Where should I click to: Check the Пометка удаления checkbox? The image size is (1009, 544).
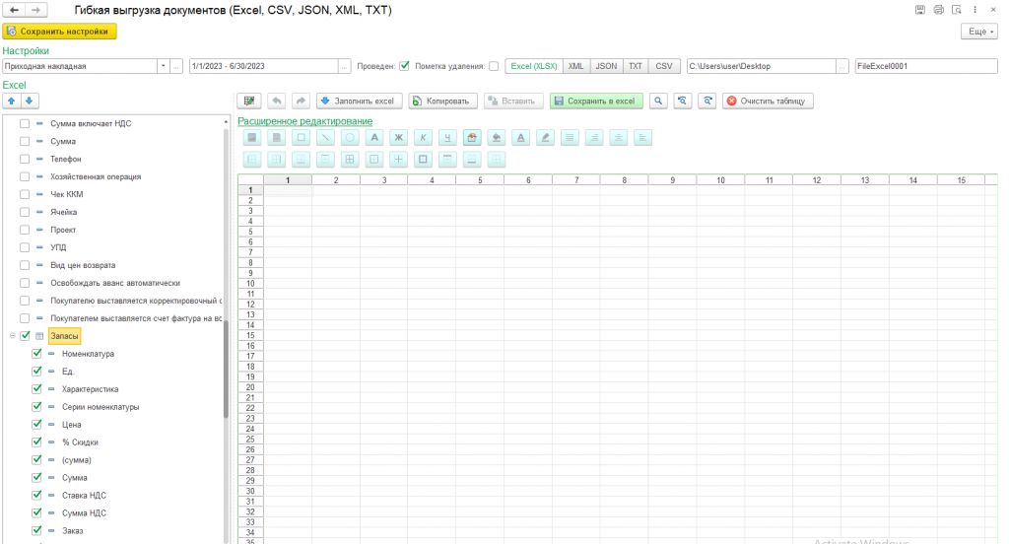tap(494, 66)
